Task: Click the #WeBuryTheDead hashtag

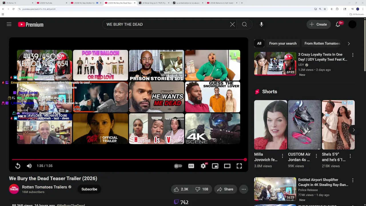Action: (x=71, y=205)
